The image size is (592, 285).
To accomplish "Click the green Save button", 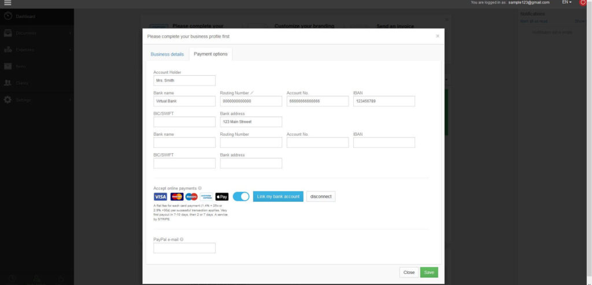I will click(430, 272).
